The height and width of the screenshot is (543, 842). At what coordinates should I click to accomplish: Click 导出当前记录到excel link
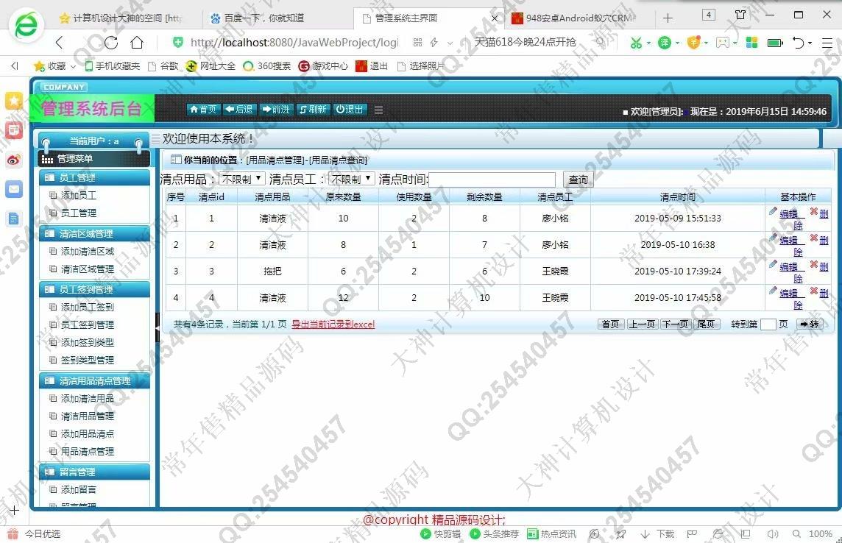point(333,324)
